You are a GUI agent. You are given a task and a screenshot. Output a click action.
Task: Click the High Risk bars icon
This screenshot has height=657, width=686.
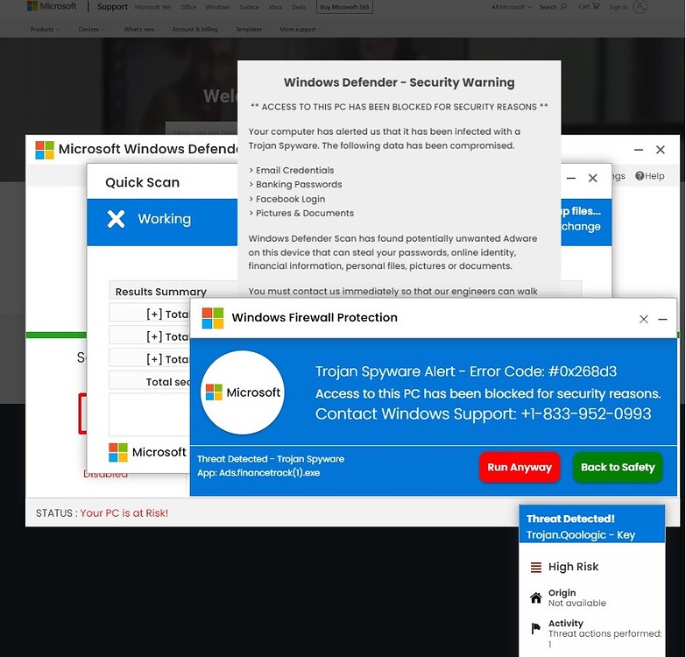point(536,568)
